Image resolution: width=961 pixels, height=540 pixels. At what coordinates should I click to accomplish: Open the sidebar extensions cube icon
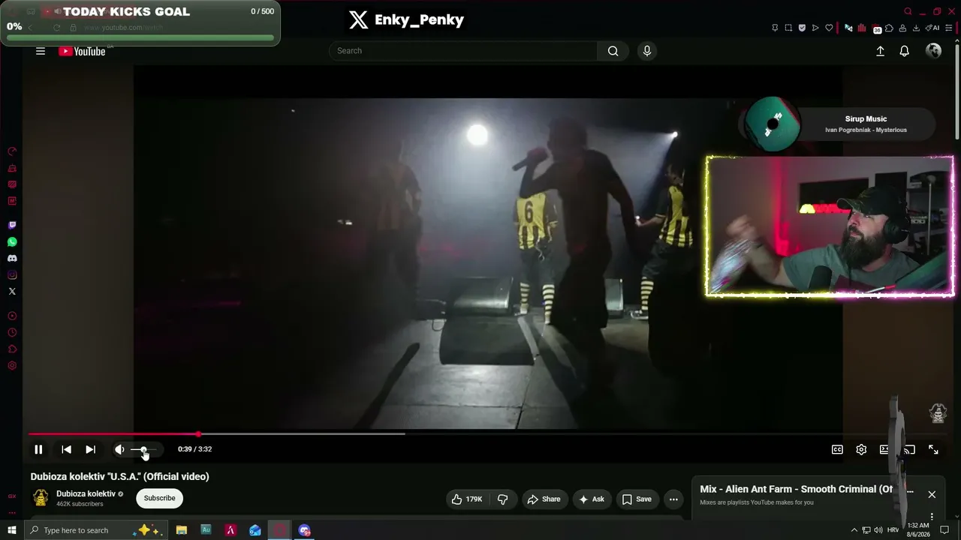click(x=12, y=349)
